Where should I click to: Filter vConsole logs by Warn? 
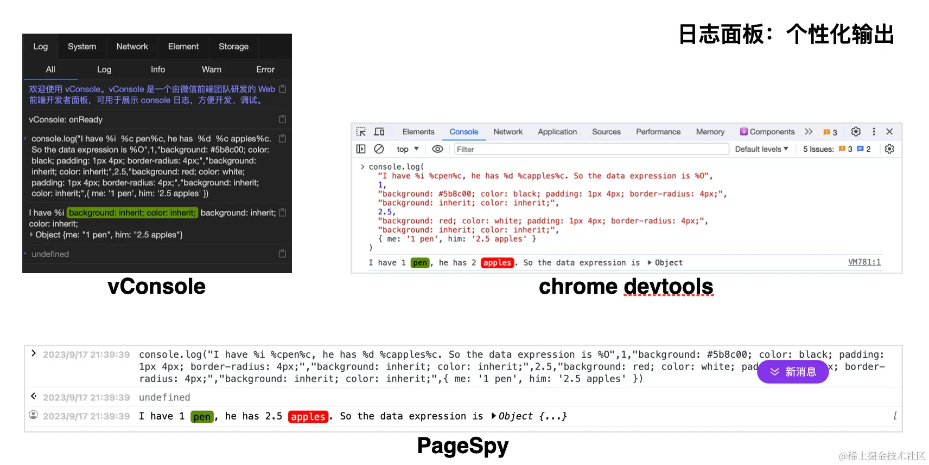[x=212, y=69]
